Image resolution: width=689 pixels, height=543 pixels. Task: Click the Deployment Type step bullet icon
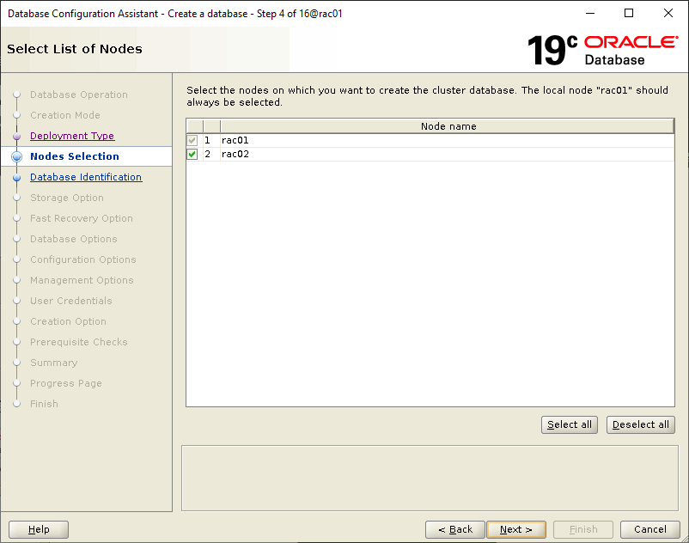(x=16, y=136)
